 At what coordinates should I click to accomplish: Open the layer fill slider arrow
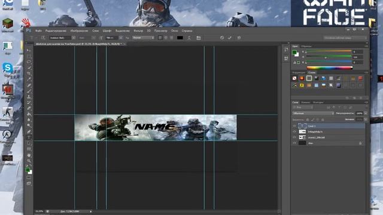click(x=366, y=119)
